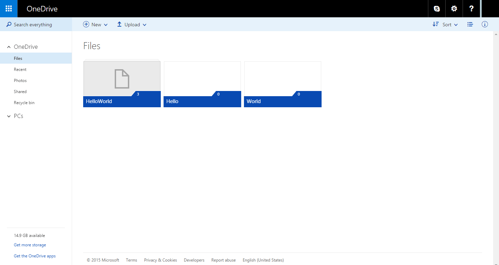Open the New dropdown chevron
Screen dimensions: 499x265
click(106, 25)
